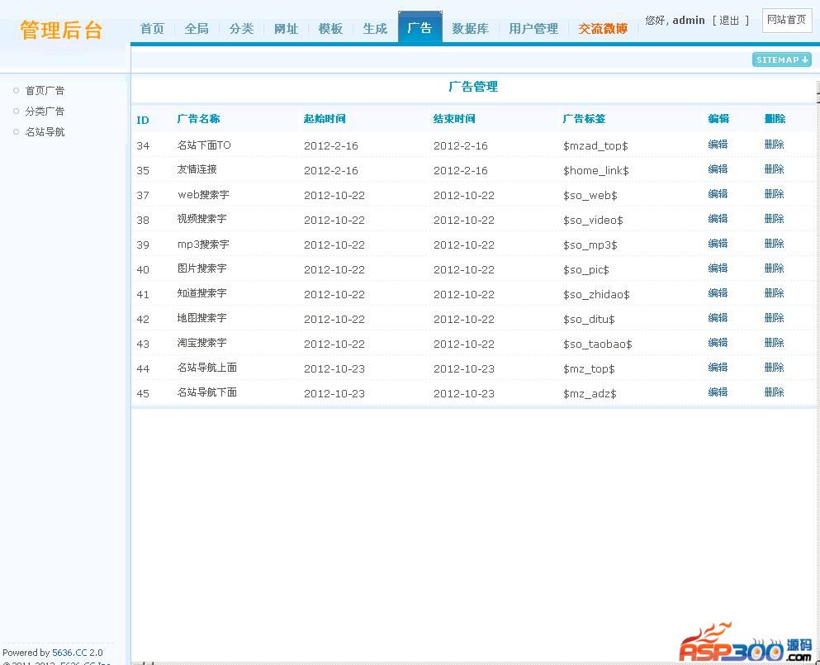Click the 广告标签 column header

click(584, 119)
